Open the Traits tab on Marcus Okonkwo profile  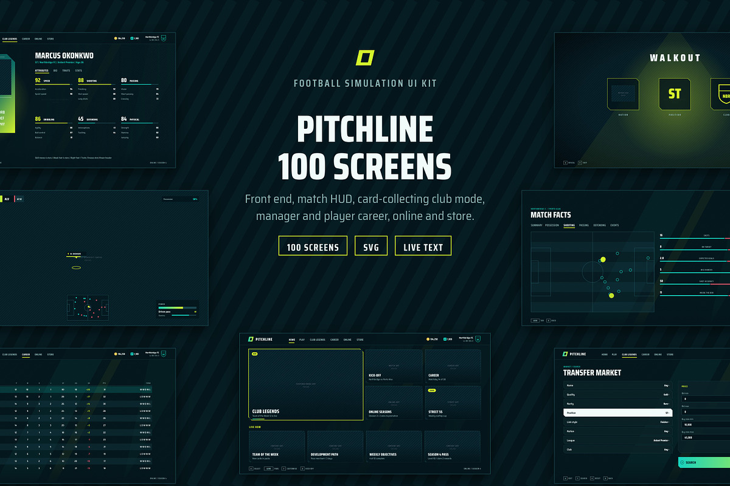point(66,70)
